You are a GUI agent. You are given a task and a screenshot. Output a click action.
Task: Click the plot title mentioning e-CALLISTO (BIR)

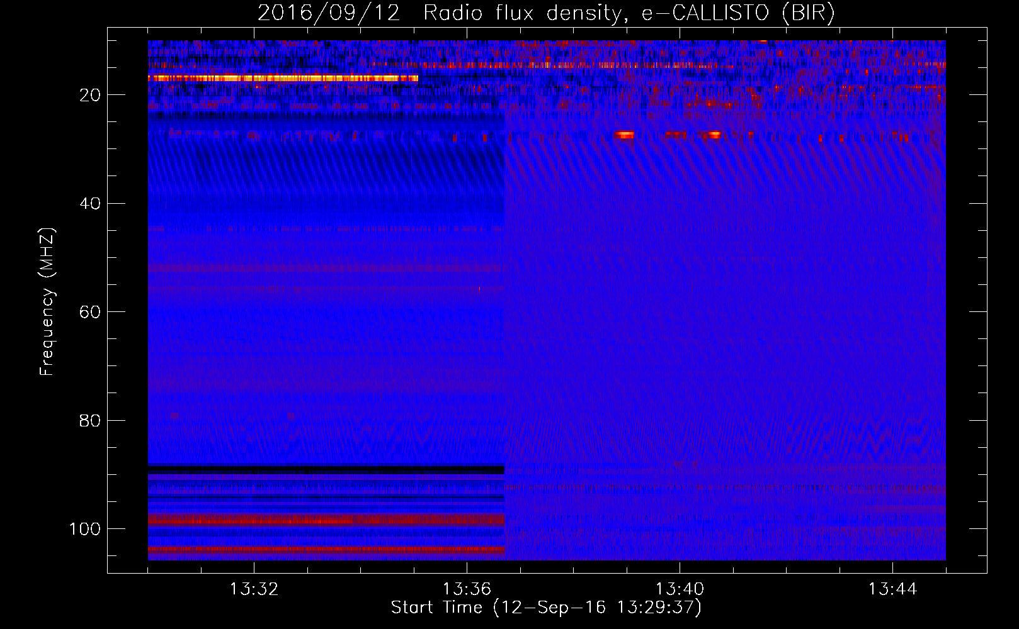click(546, 13)
